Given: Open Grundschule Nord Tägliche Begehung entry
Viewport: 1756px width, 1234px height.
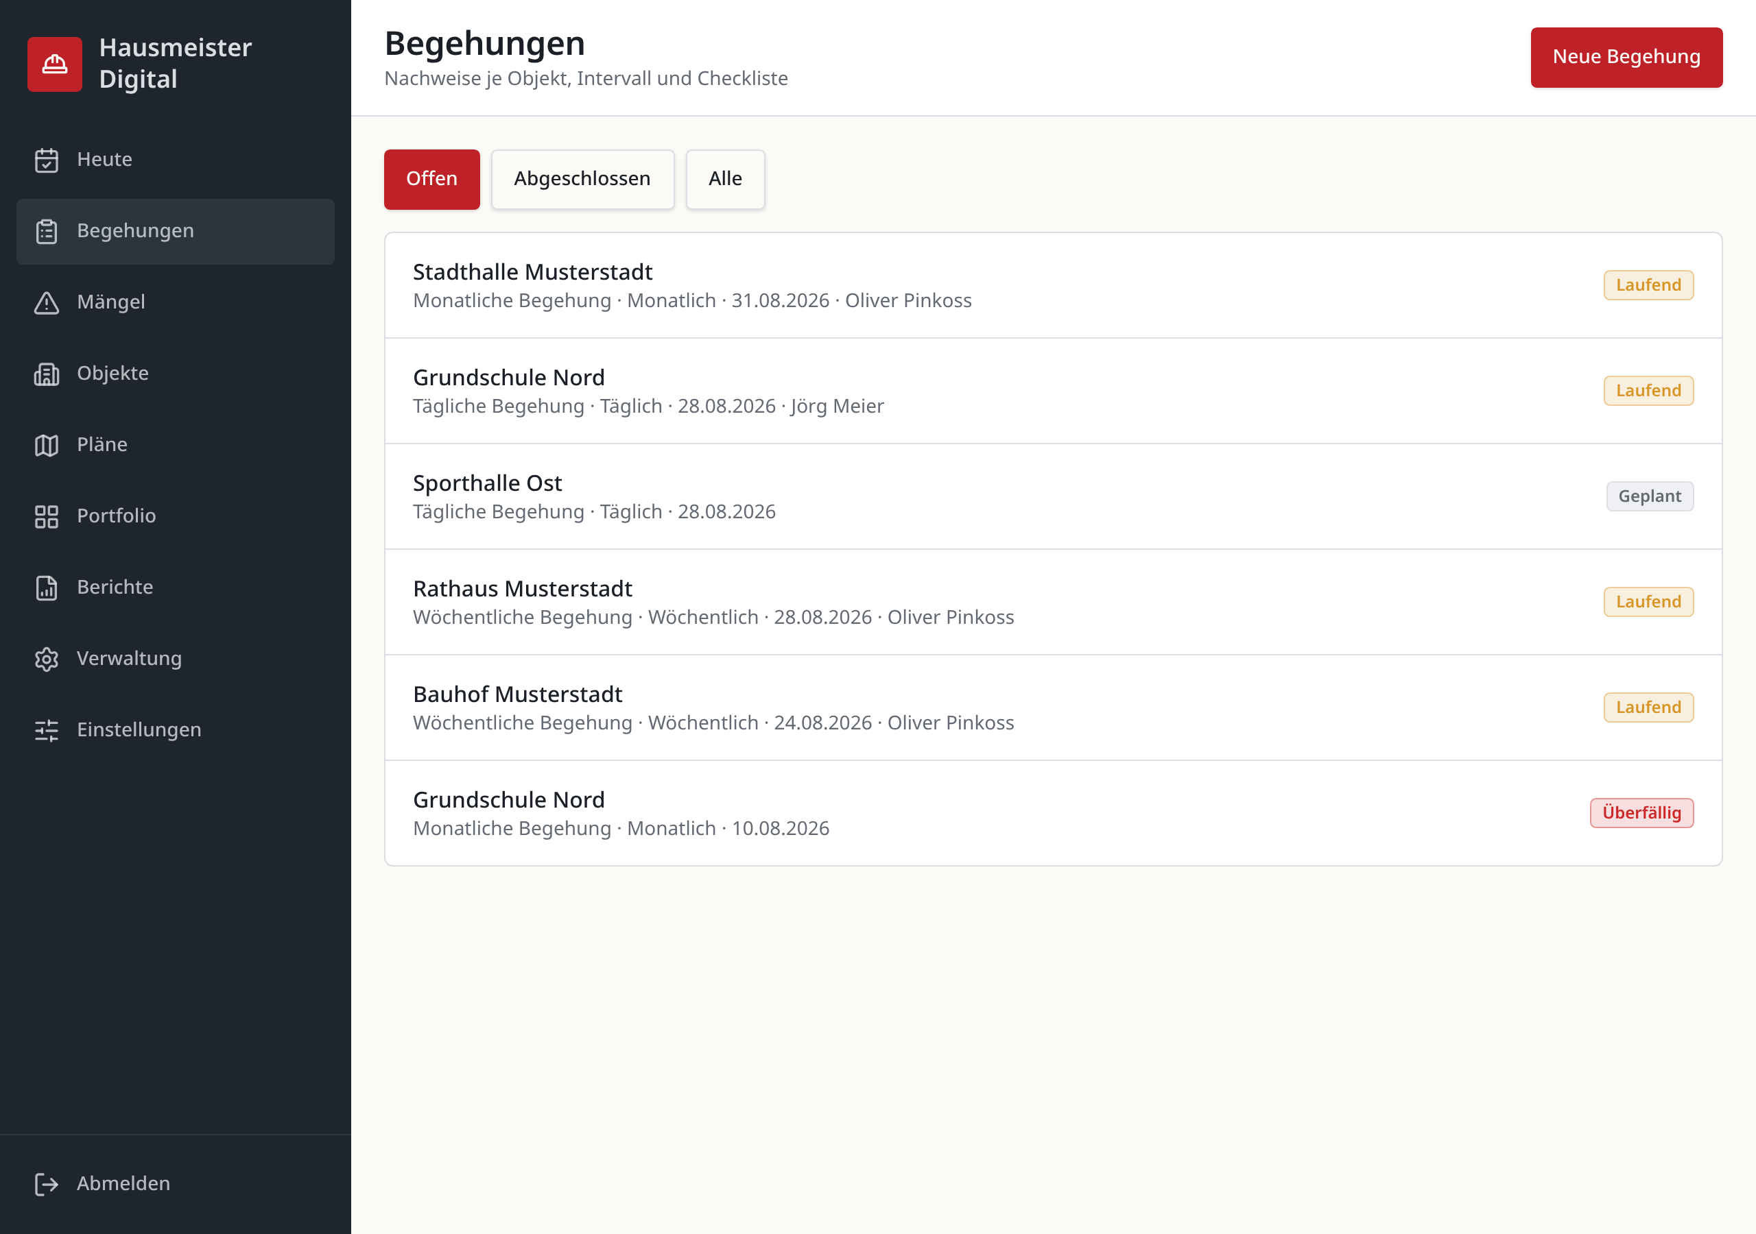Looking at the screenshot, I should click(x=1052, y=391).
